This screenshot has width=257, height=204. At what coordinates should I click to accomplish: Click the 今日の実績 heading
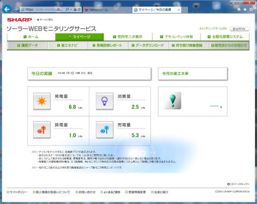coord(42,73)
